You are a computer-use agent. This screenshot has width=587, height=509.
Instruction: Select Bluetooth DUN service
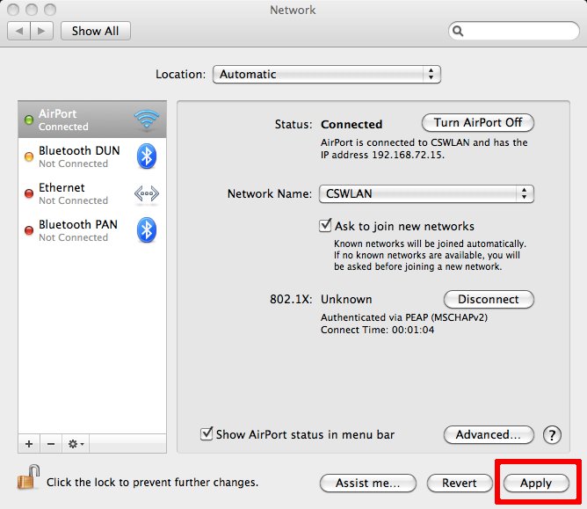click(x=92, y=156)
